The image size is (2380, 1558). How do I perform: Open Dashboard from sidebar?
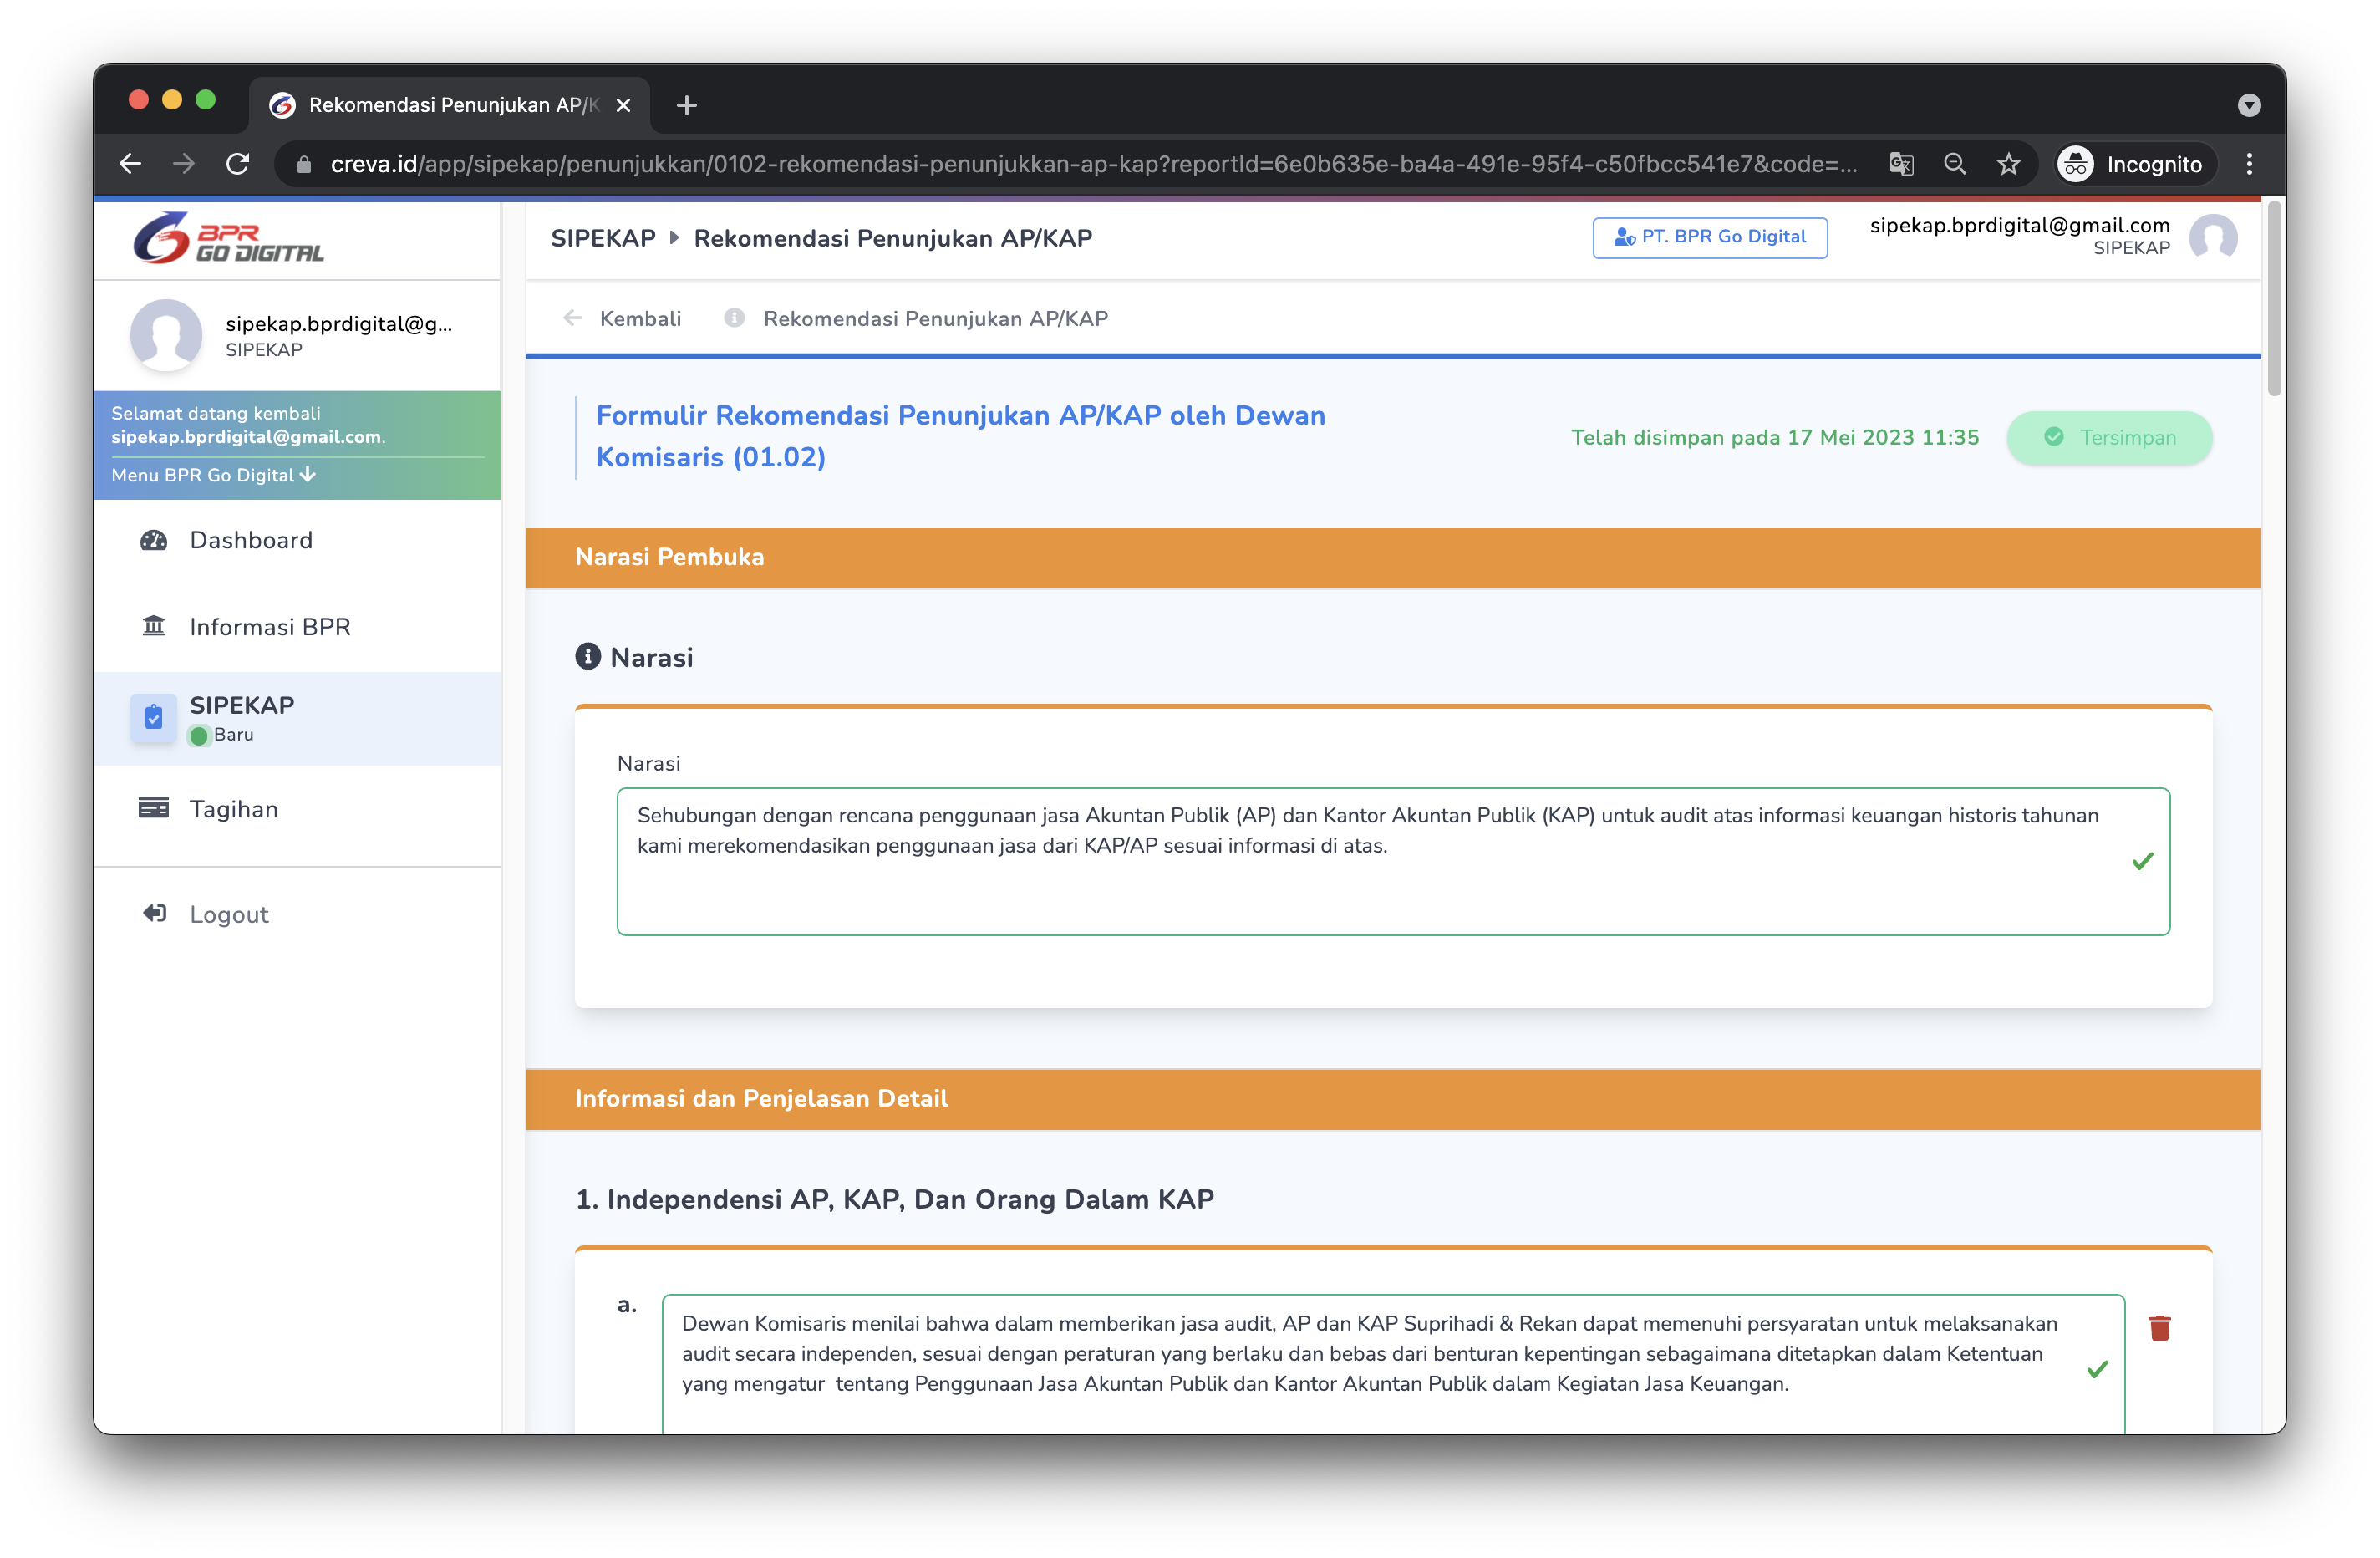click(298, 540)
